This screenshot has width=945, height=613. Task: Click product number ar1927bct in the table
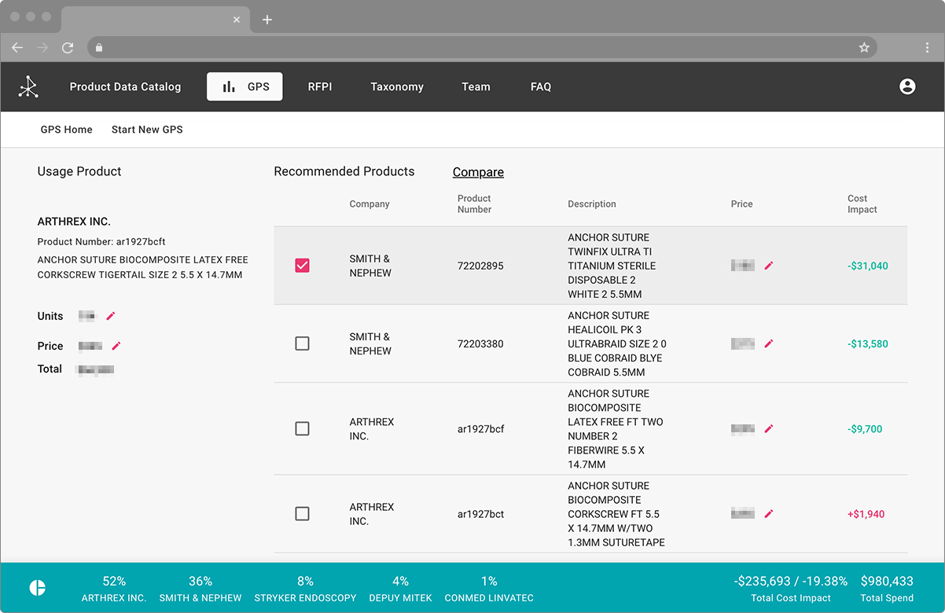coord(480,514)
